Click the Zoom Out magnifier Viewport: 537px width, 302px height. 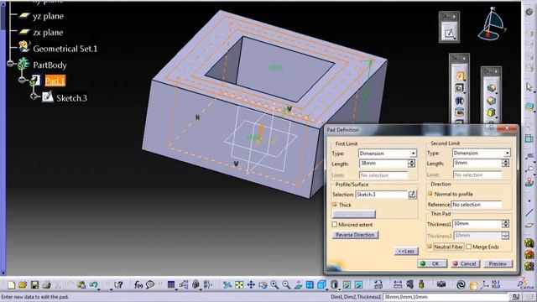286,285
